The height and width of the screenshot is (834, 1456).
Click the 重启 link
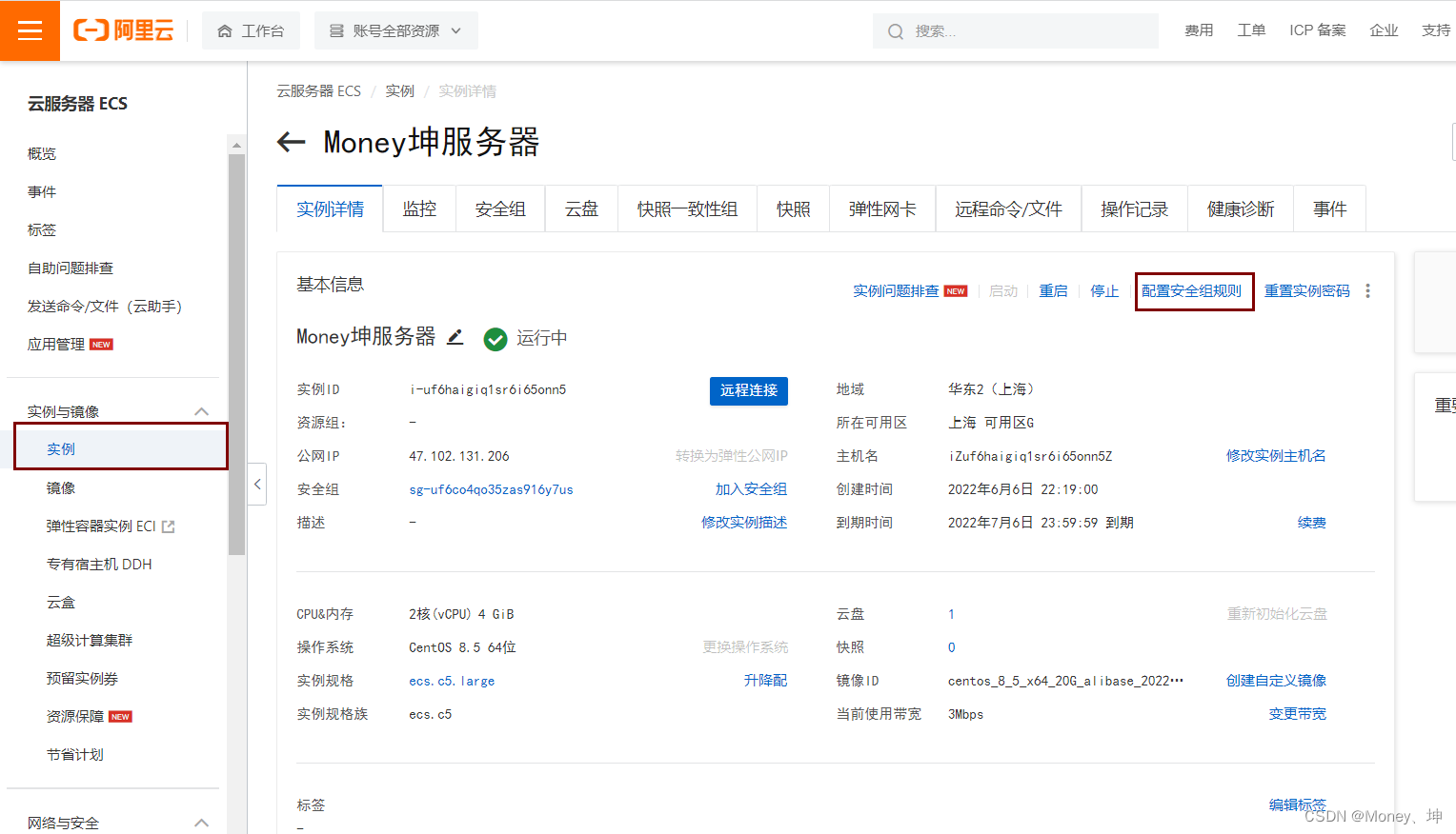click(x=1053, y=291)
